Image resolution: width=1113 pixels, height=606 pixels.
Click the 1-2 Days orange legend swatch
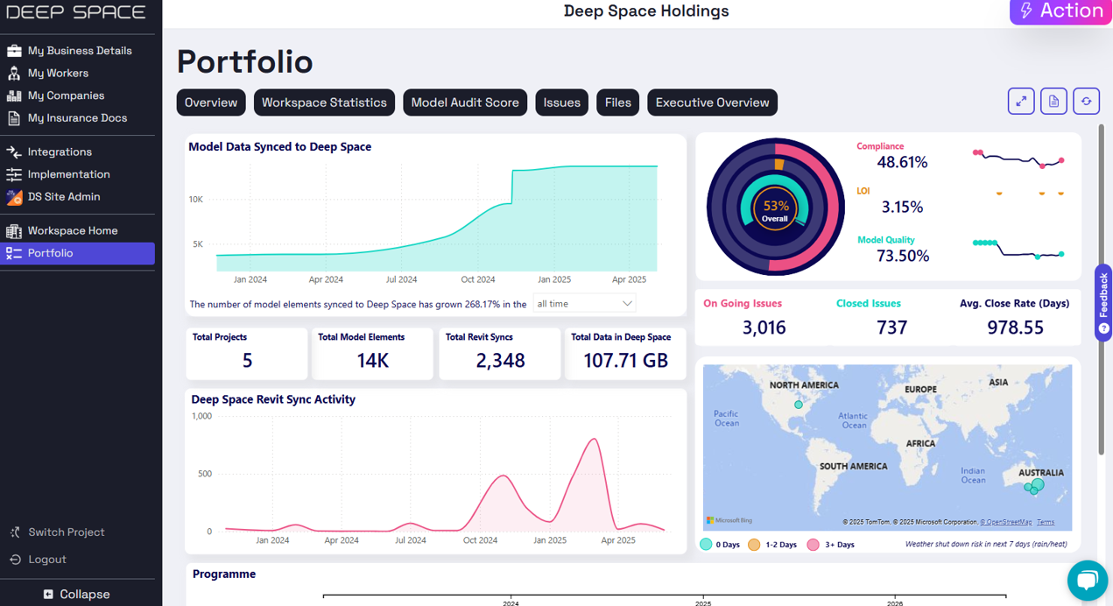point(754,545)
